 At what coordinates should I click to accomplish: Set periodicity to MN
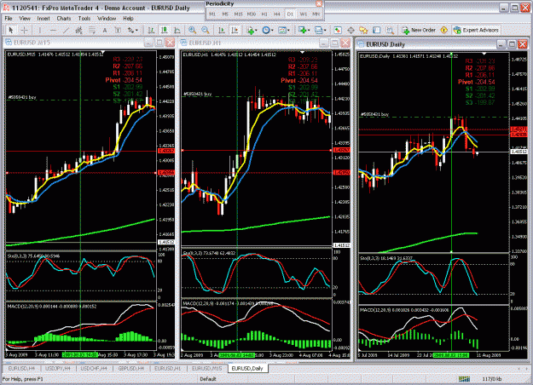click(x=316, y=14)
